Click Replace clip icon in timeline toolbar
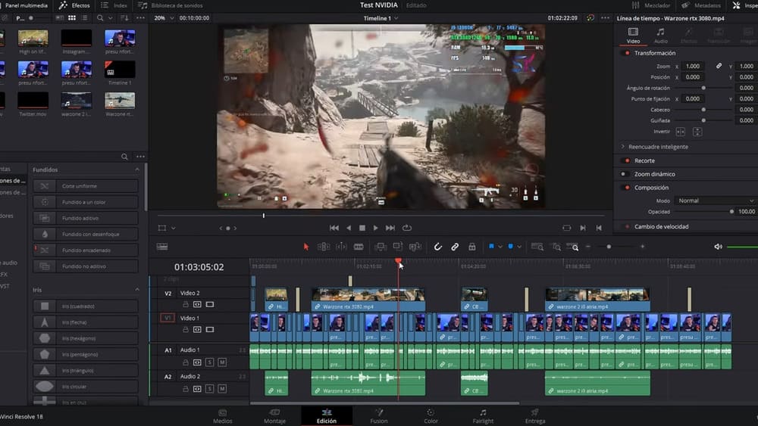 (x=415, y=247)
